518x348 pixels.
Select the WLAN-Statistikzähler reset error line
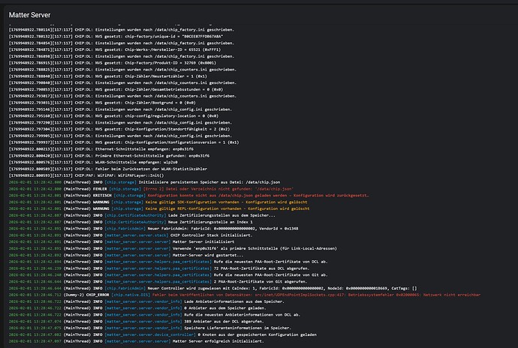point(113,169)
